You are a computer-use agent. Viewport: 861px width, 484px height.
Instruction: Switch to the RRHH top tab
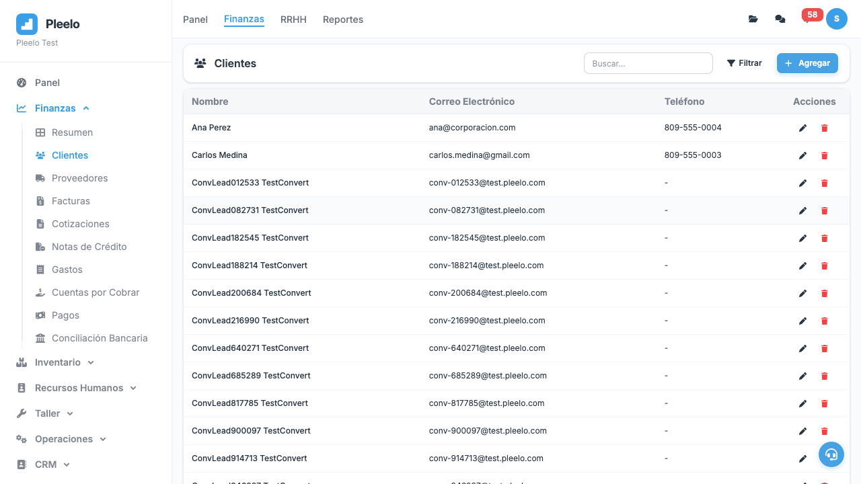[x=293, y=19]
